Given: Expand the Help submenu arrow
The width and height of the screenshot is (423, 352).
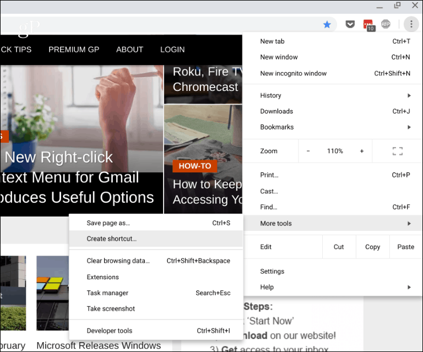Looking at the screenshot, I should [x=409, y=287].
